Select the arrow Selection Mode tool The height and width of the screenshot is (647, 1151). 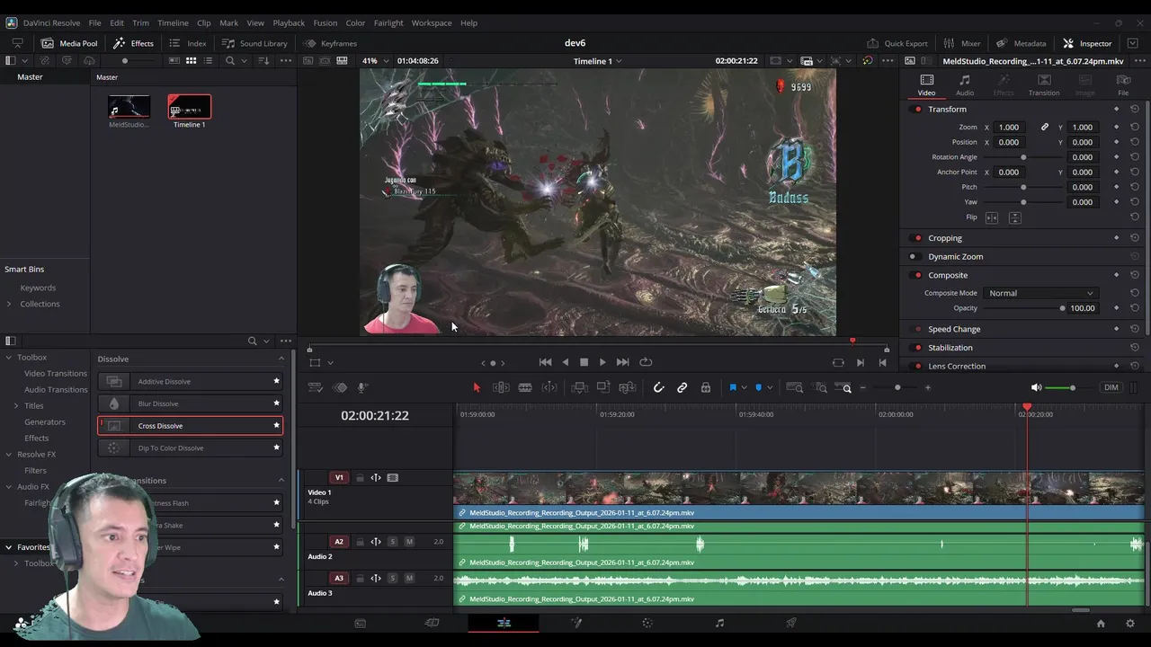477,387
